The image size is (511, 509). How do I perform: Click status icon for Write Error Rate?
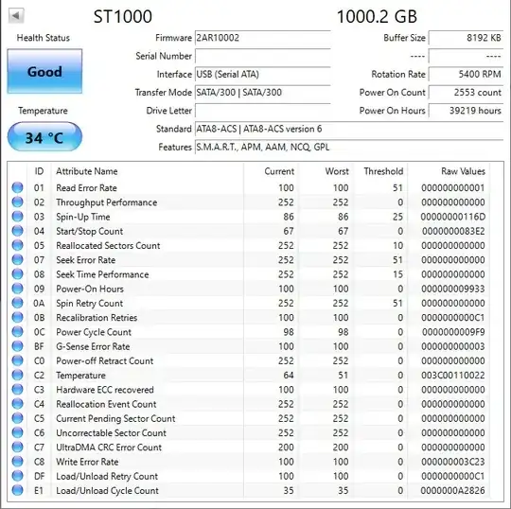(18, 462)
